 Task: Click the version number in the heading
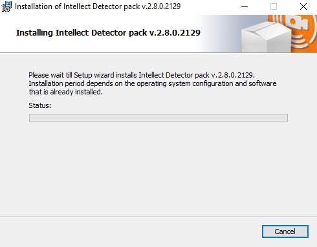(x=175, y=33)
